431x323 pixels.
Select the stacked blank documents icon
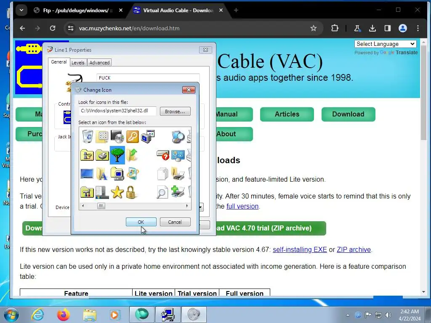[163, 174]
